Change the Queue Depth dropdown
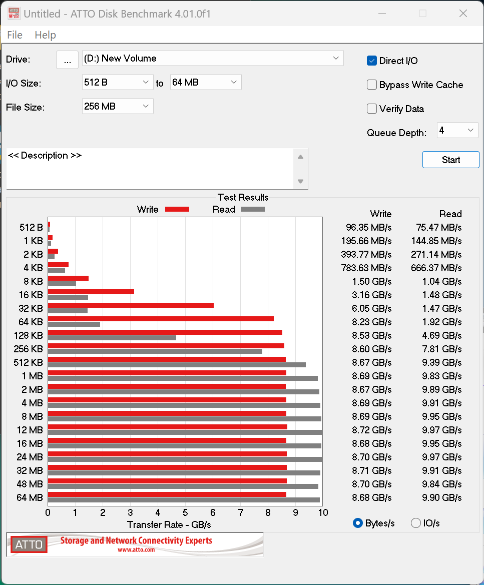 click(457, 131)
